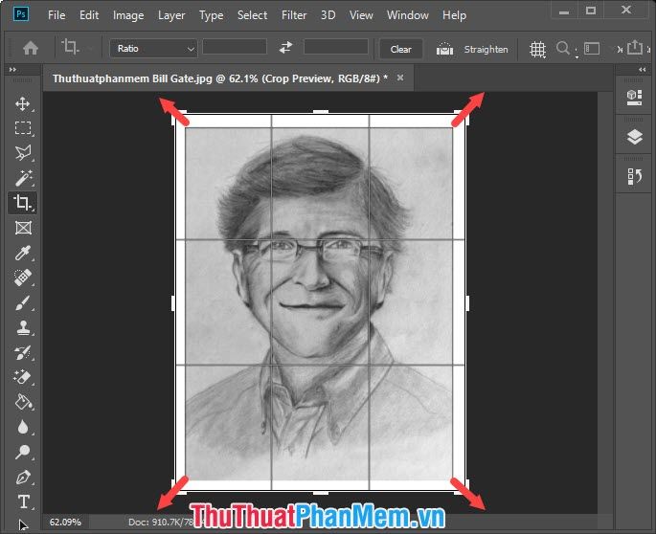The height and width of the screenshot is (534, 656).
Task: Click the vertical scrollbar of the canvas
Action: [604, 301]
